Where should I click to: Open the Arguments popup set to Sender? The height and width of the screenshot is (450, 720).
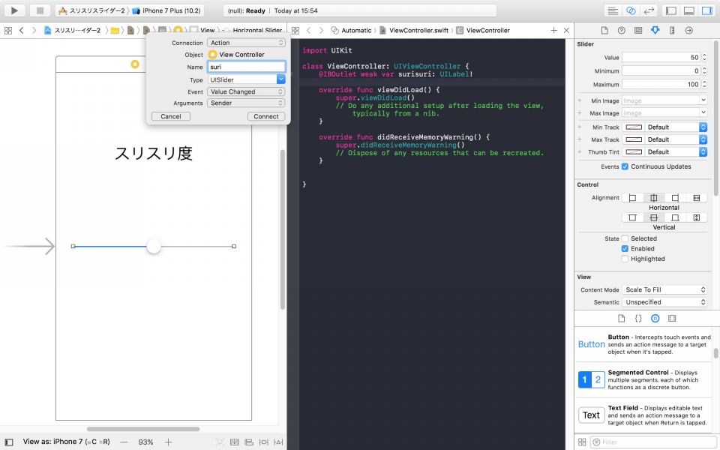(x=246, y=103)
